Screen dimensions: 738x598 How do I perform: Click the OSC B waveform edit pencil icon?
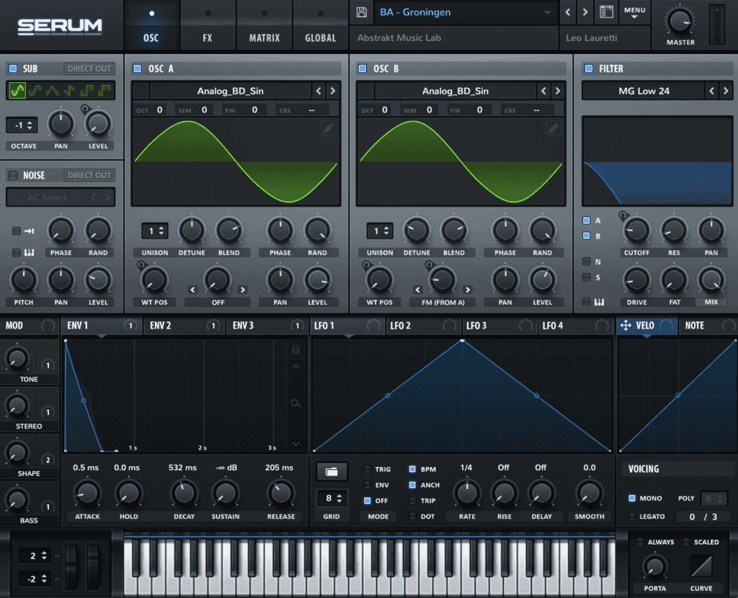553,128
